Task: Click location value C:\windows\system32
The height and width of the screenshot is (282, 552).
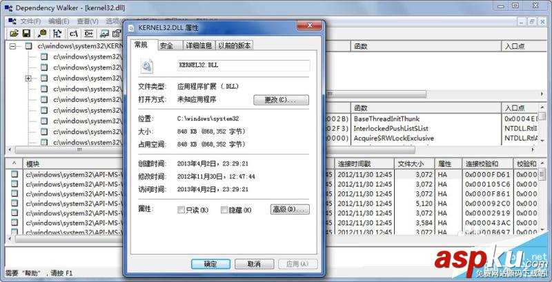Action: click(208, 119)
